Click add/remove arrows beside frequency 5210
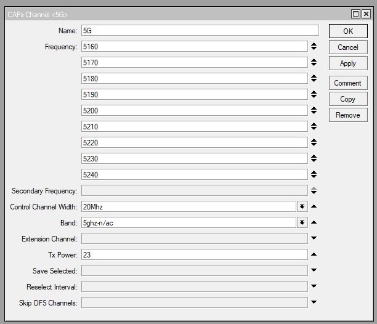The image size is (377, 324). 314,126
